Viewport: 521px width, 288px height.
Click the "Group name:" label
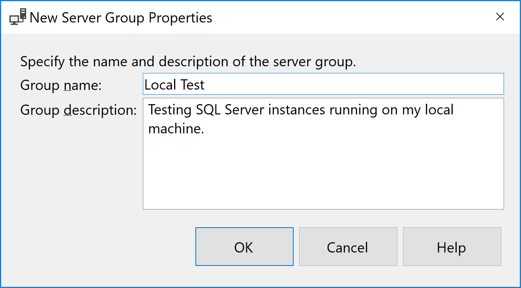pos(61,85)
